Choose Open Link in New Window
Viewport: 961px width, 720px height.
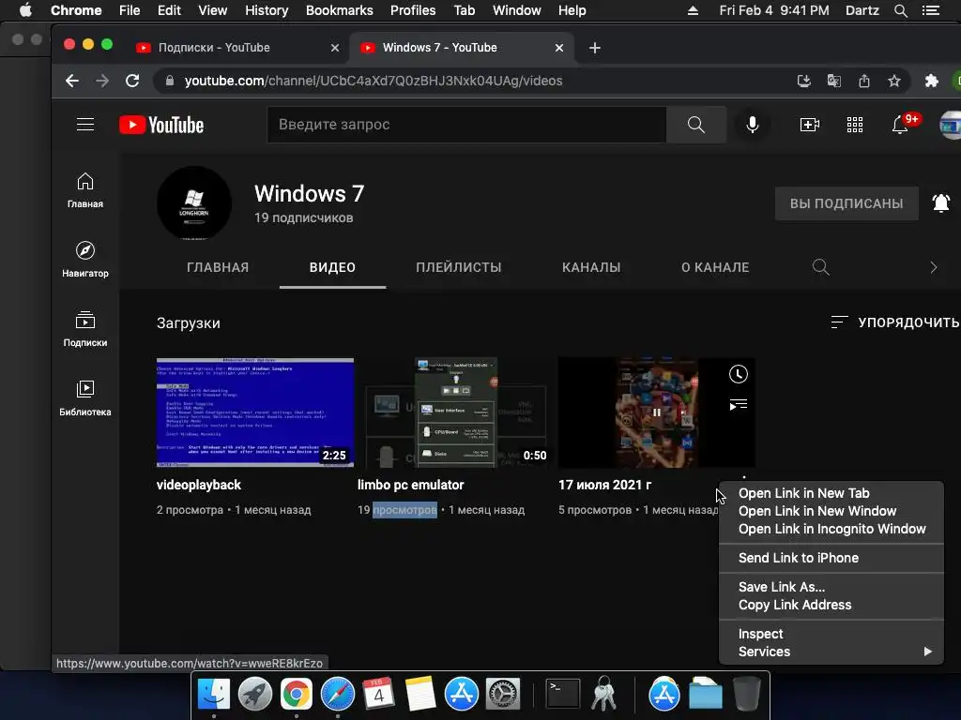(x=831, y=511)
